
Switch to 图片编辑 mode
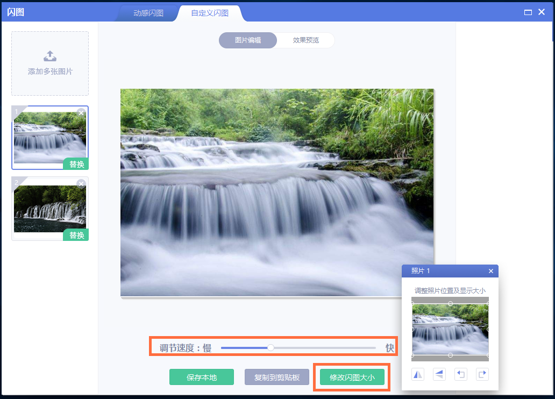[x=248, y=40]
